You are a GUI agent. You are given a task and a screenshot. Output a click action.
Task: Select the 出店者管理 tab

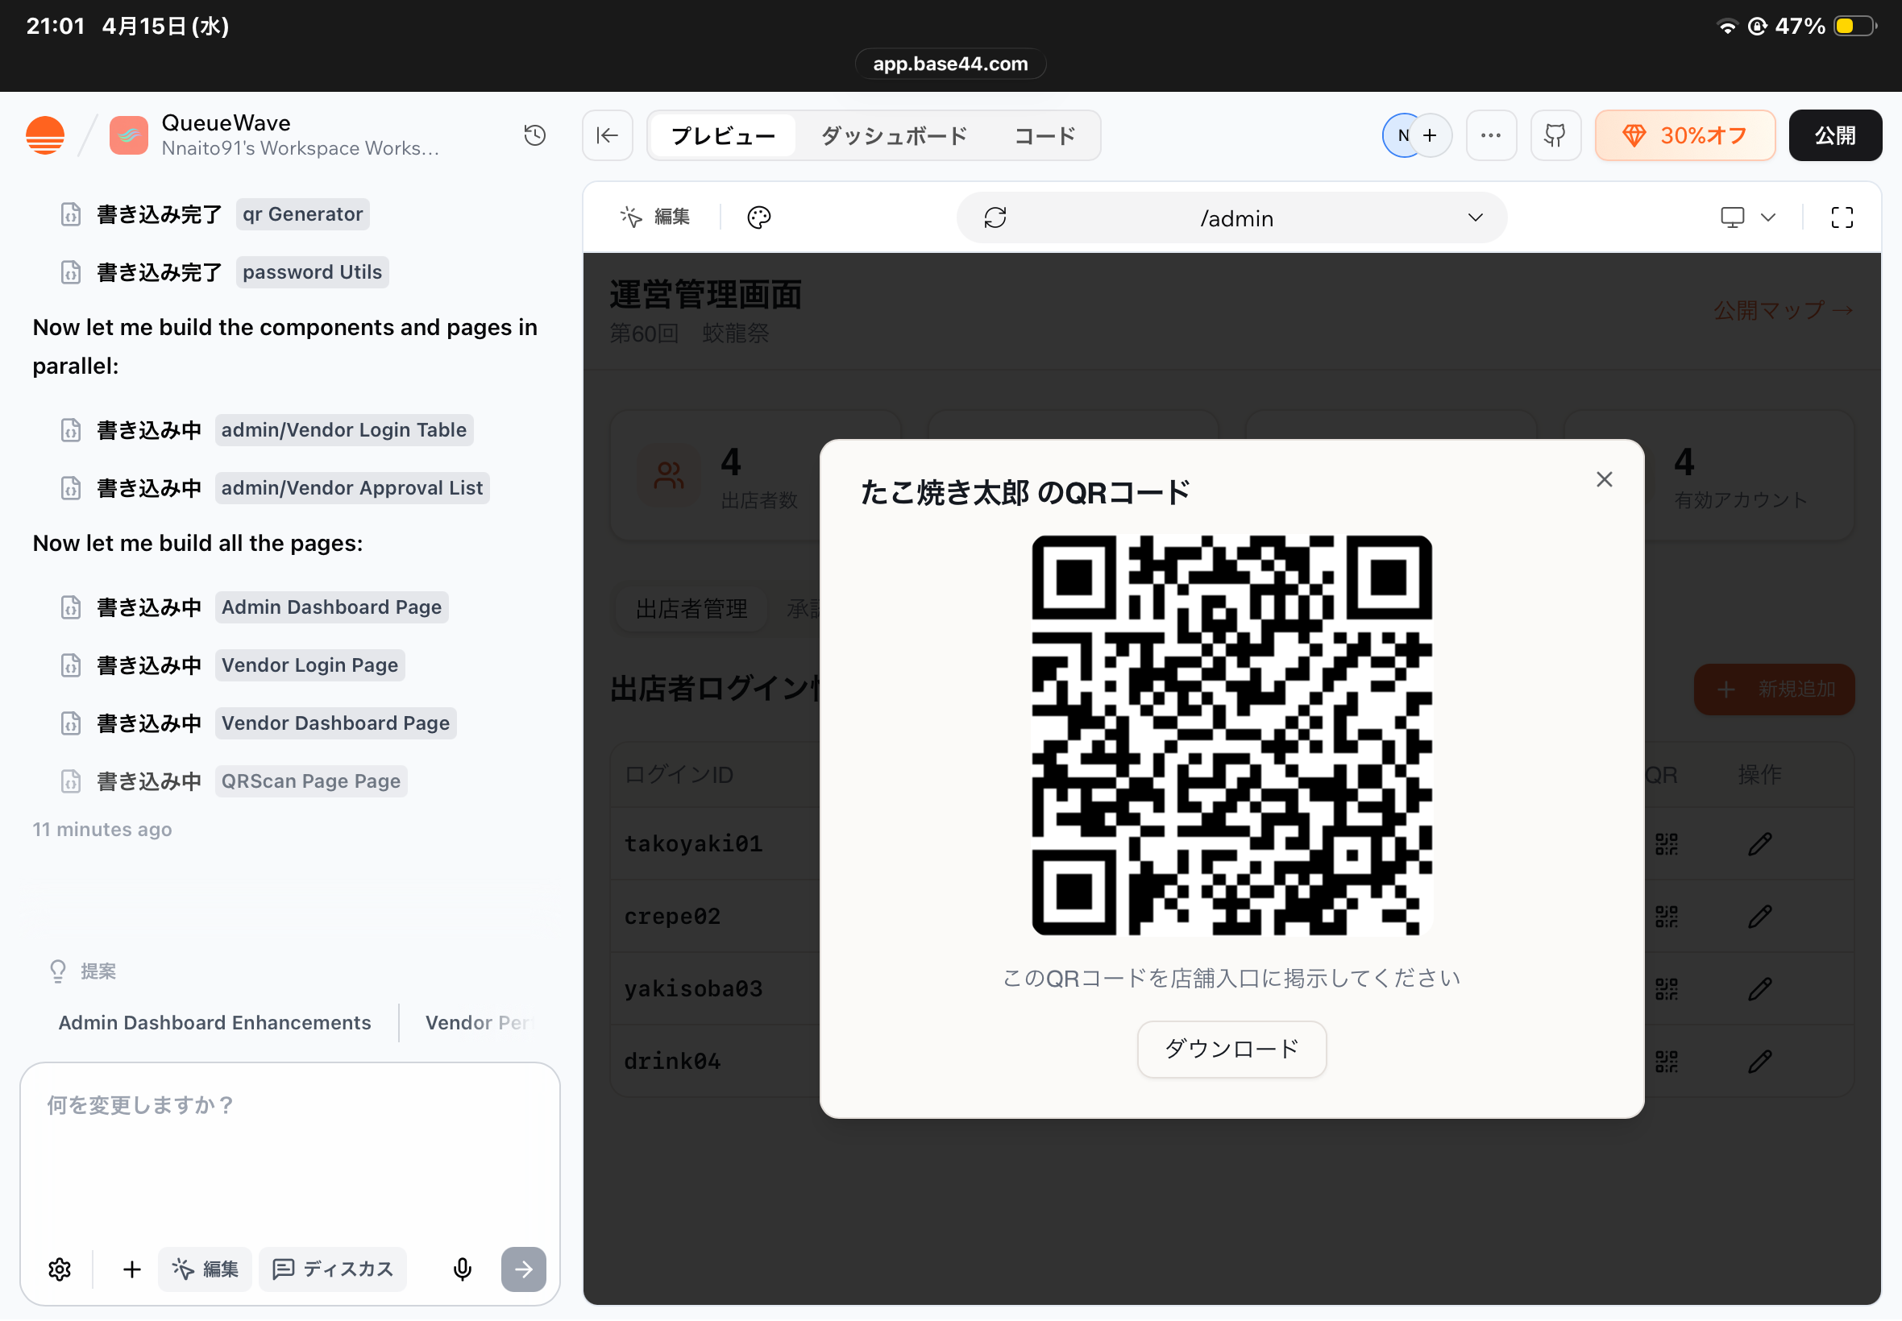(x=691, y=609)
